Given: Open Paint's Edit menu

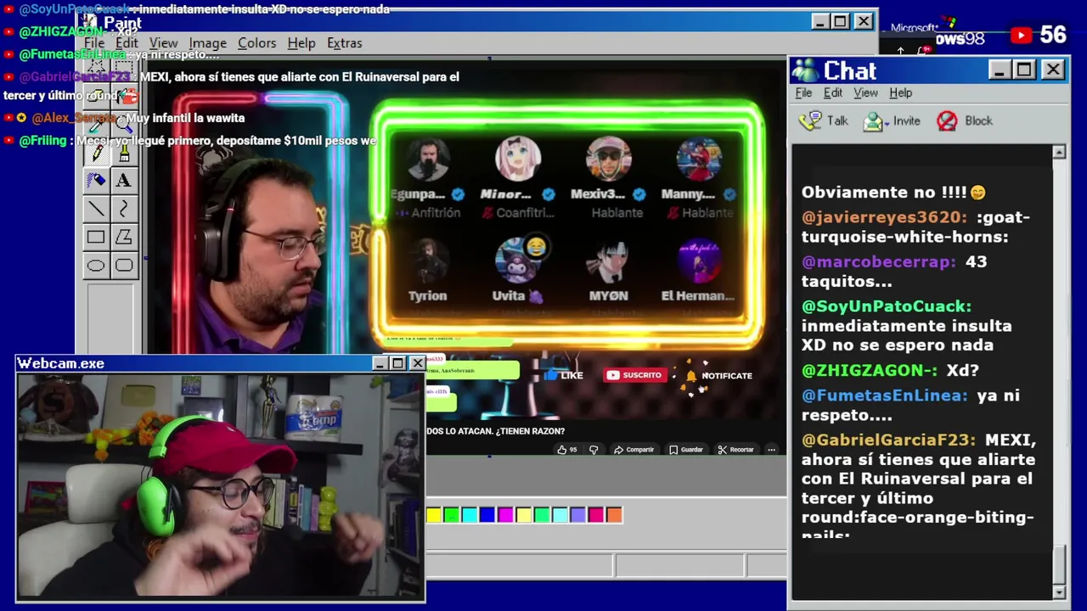Looking at the screenshot, I should tap(127, 43).
